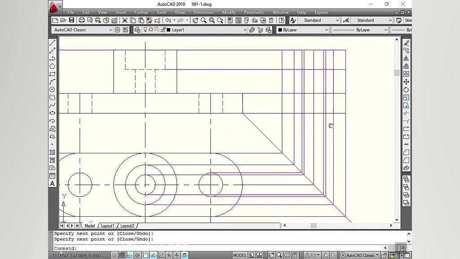460x259 pixels.
Task: Select the Line draw tool
Action: pyautogui.click(x=53, y=43)
